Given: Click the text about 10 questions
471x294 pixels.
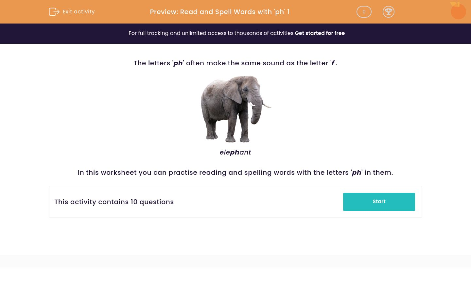Looking at the screenshot, I should click(114, 202).
